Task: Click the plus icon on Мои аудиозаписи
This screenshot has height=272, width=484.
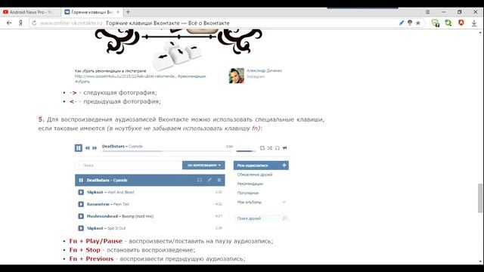Action: [284, 165]
